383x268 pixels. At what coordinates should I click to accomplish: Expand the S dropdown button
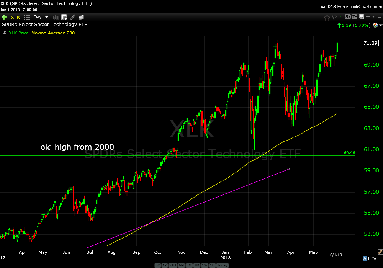click(x=347, y=17)
